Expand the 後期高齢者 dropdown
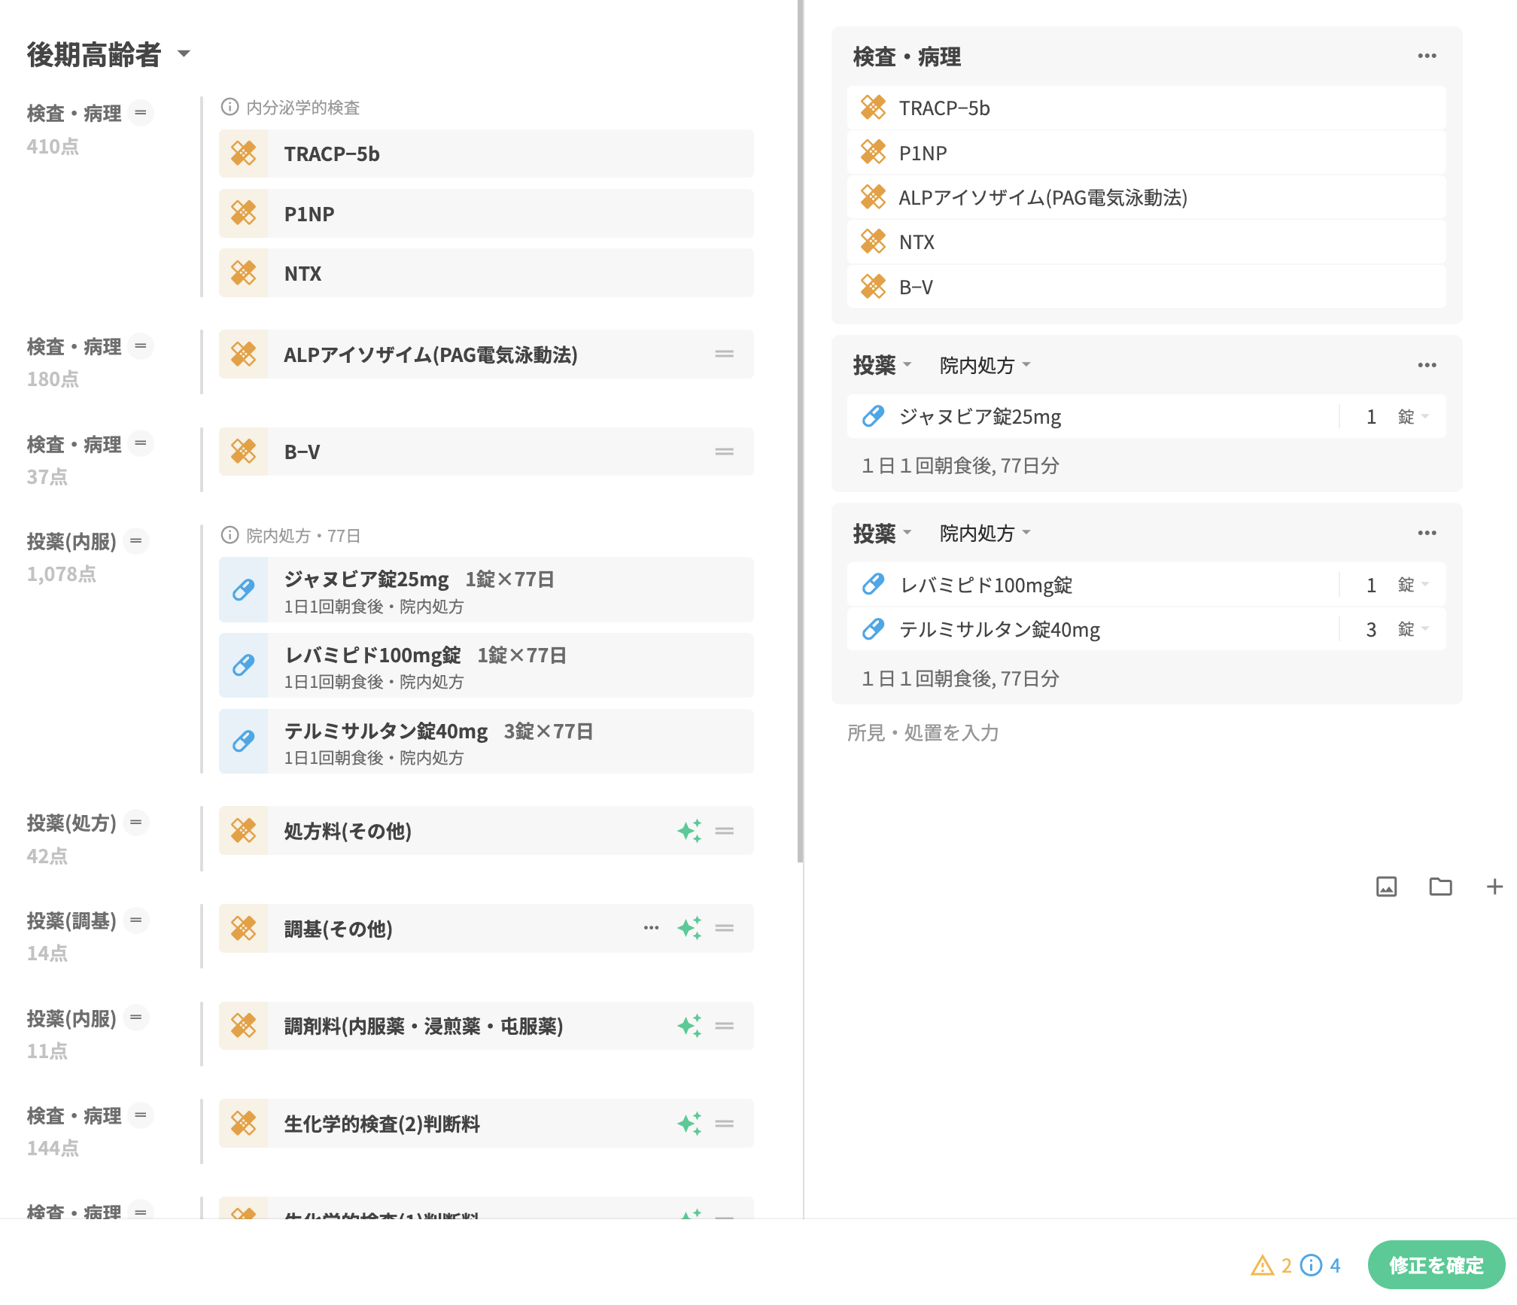1517x1305 pixels. (x=184, y=53)
